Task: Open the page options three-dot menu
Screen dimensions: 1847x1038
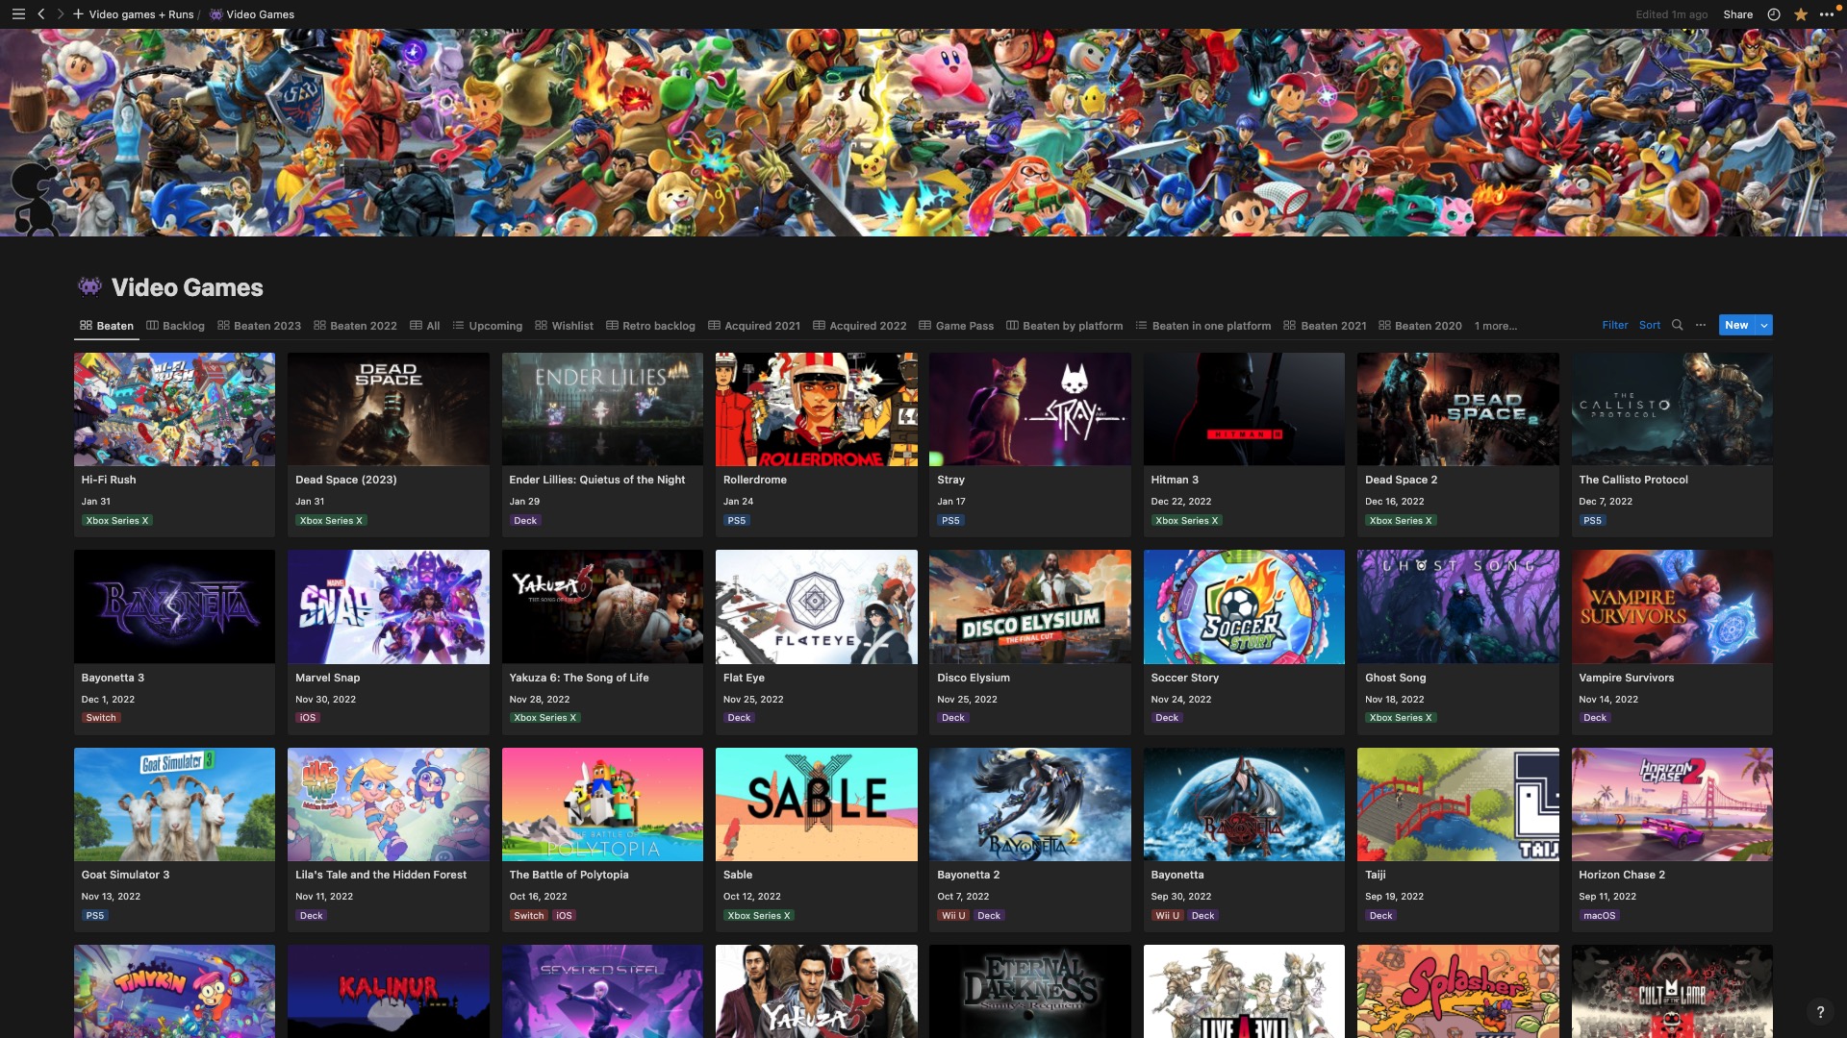Action: pyautogui.click(x=1827, y=14)
